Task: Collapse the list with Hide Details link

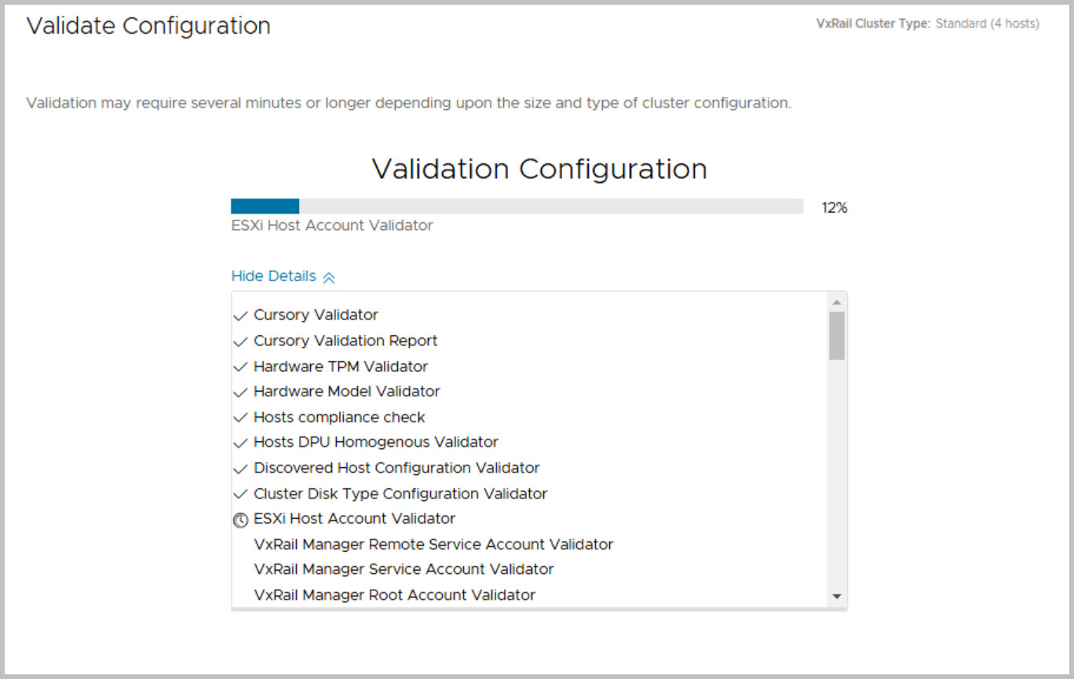Action: [273, 276]
